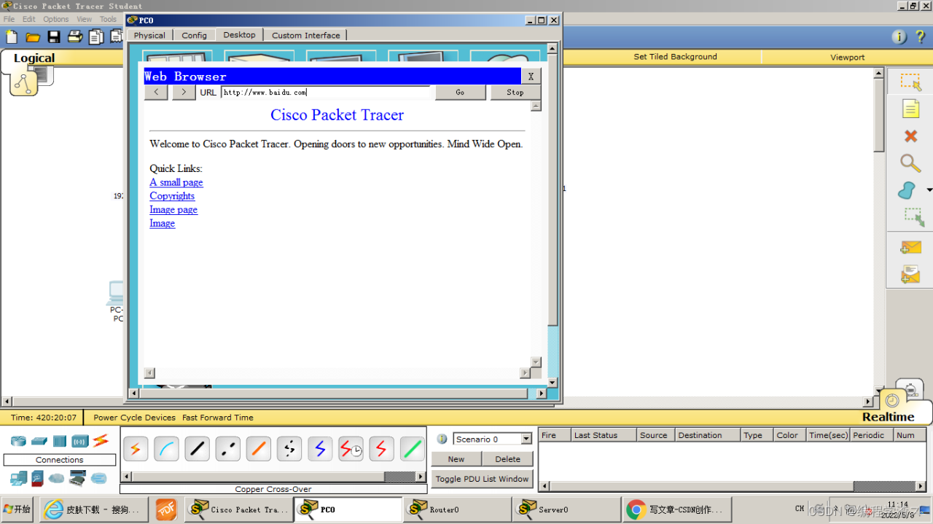
Task: Switch to the Config tab in PC0
Action: [195, 35]
